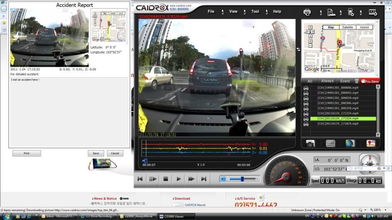This screenshot has width=392, height=220.
Task: Take a snapshot with the camera icon
Action: [x=310, y=144]
